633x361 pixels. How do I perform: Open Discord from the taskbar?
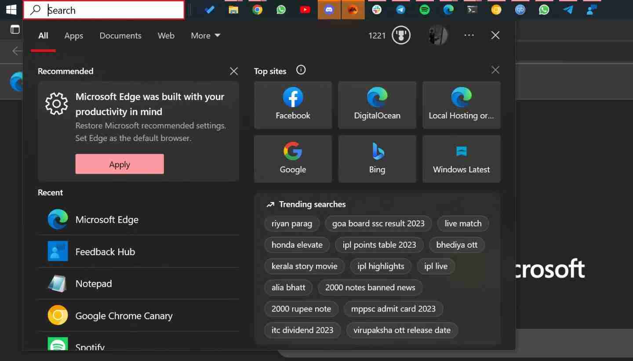click(329, 9)
